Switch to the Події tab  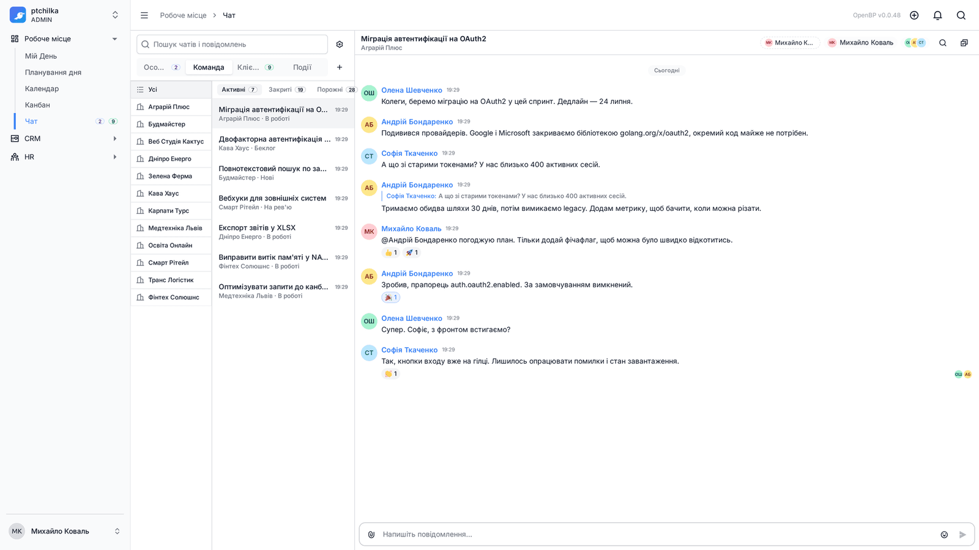click(302, 67)
